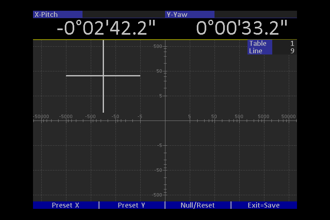Click the X-Pitch reading -0°02'42.2"
The height and width of the screenshot is (220, 330).
[x=106, y=28]
